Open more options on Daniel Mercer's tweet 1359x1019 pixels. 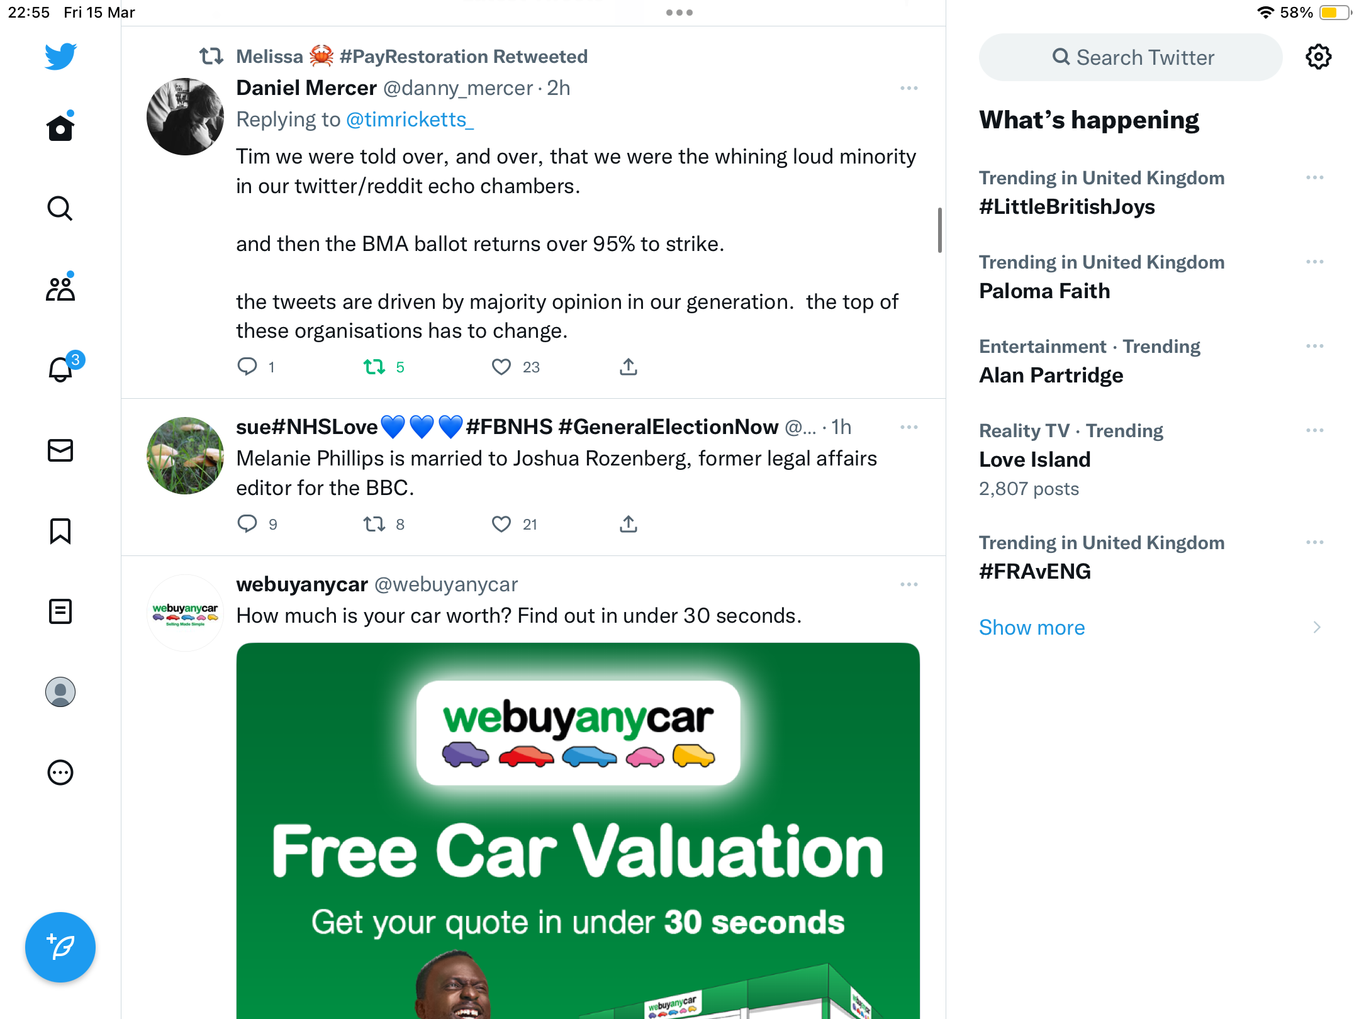(x=909, y=88)
